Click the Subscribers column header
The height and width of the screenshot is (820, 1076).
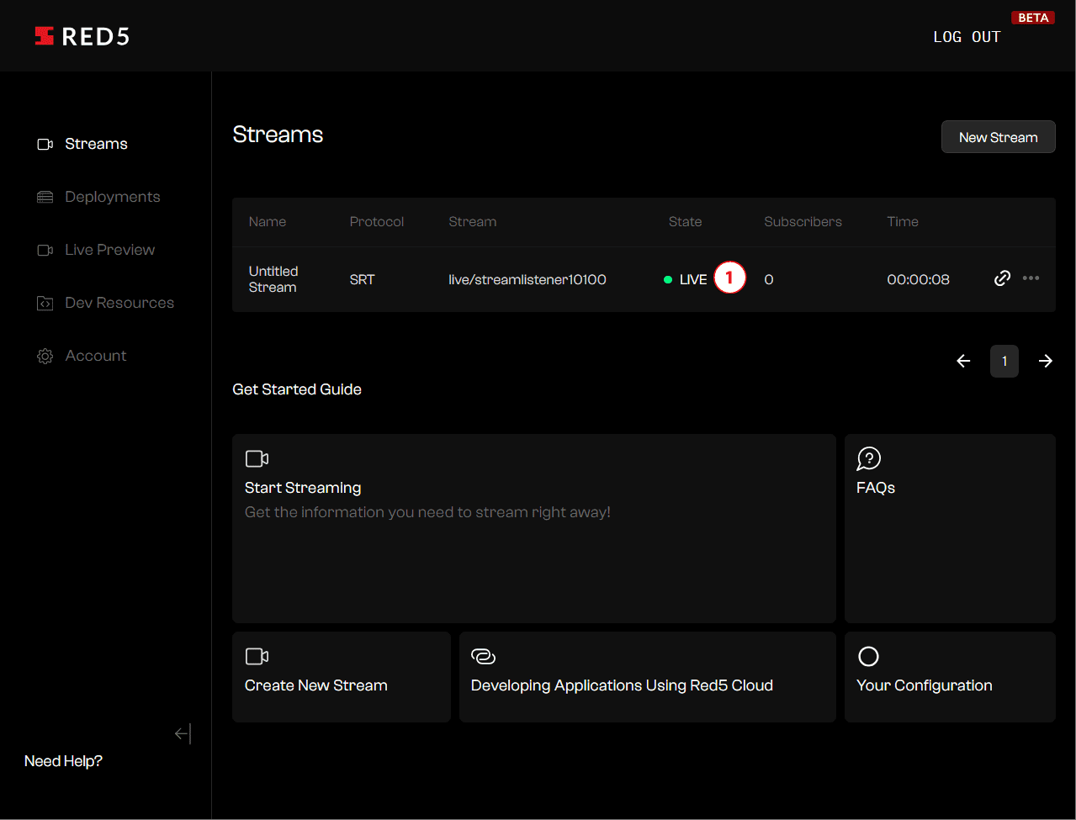(x=803, y=222)
